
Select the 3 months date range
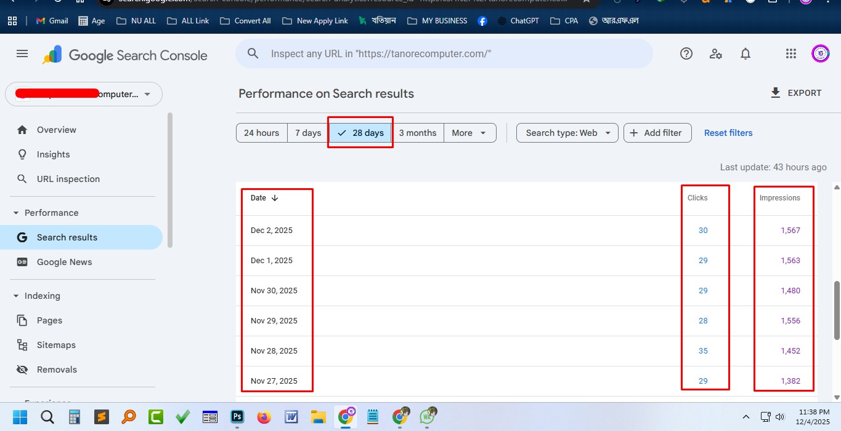[418, 133]
